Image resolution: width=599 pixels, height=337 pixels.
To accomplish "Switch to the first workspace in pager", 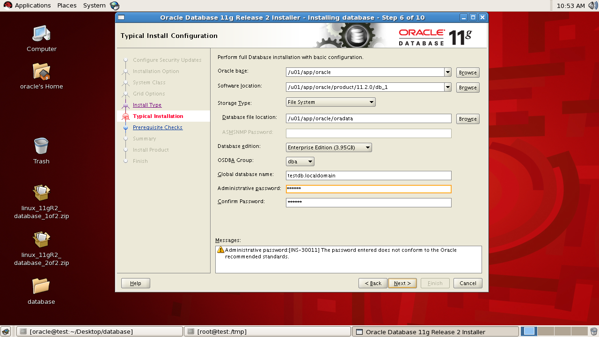I will coord(529,331).
